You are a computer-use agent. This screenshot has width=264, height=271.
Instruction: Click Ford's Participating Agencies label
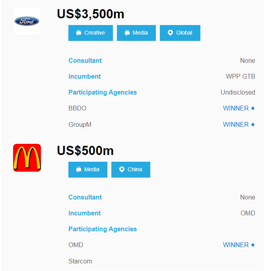coord(103,93)
